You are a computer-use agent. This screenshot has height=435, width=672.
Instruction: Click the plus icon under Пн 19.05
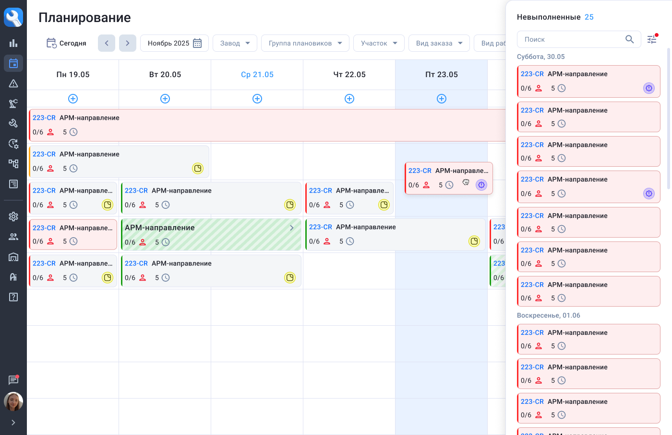tap(73, 99)
